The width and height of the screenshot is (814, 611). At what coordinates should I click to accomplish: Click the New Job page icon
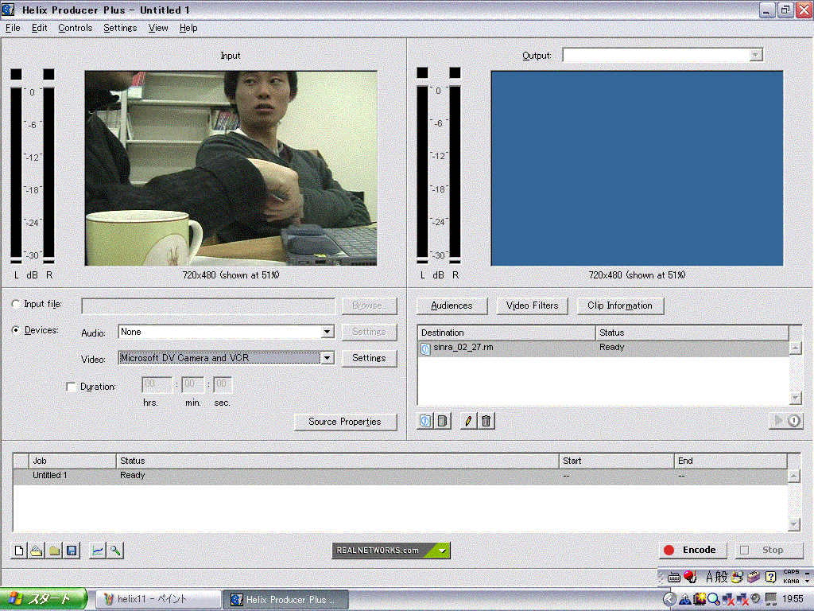(x=19, y=551)
